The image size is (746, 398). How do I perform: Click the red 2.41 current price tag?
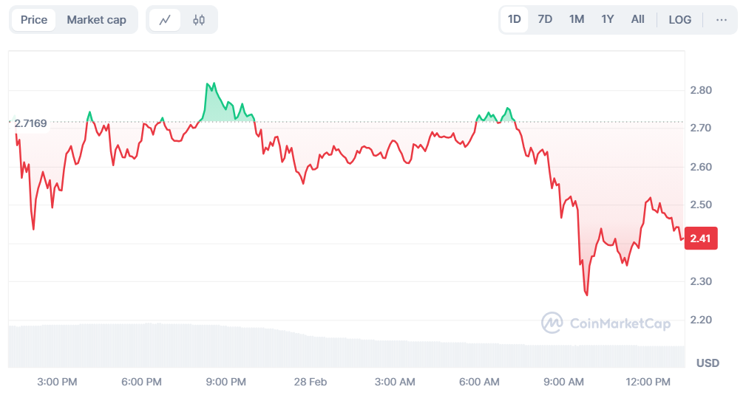tap(701, 239)
